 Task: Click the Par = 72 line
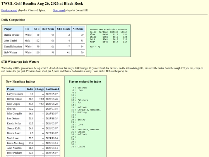(x=95, y=47)
